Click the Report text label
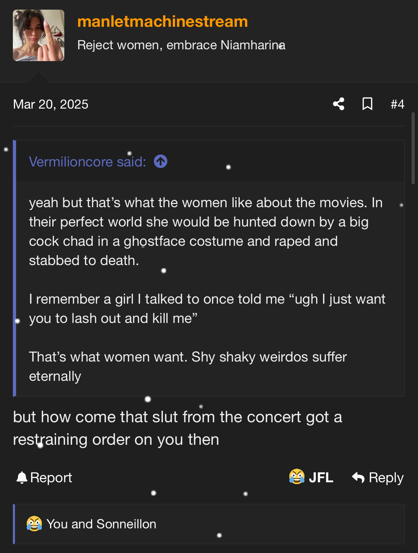418x553 pixels. 51,478
